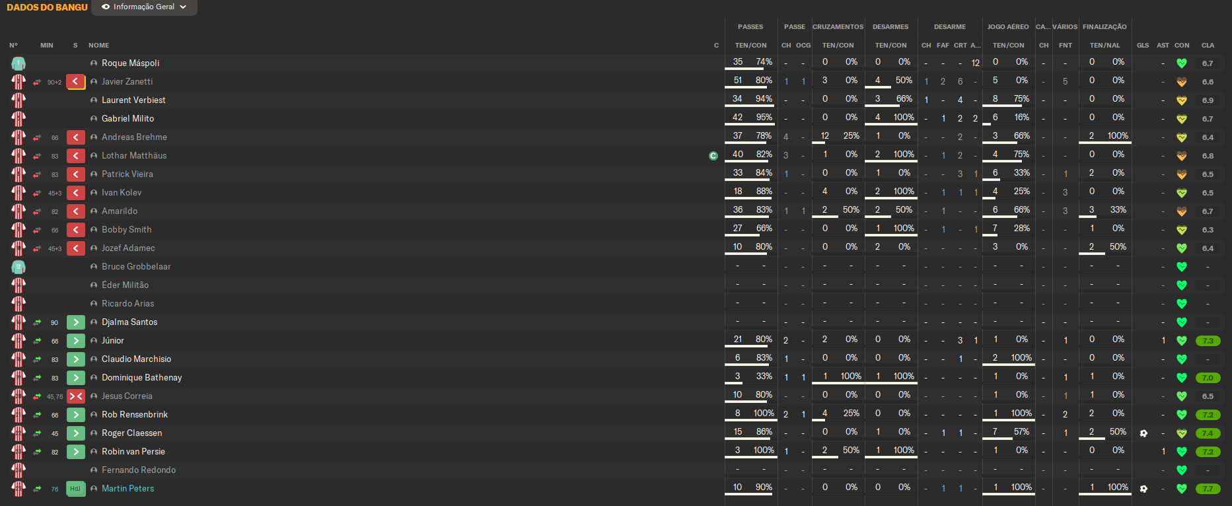Image resolution: width=1232 pixels, height=506 pixels.
Task: Click Claudio Marchisio's green substitution arrow icon
Action: point(76,359)
